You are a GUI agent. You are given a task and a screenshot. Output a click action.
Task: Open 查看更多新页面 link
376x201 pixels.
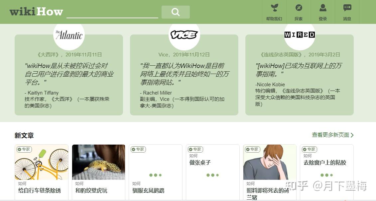point(330,135)
